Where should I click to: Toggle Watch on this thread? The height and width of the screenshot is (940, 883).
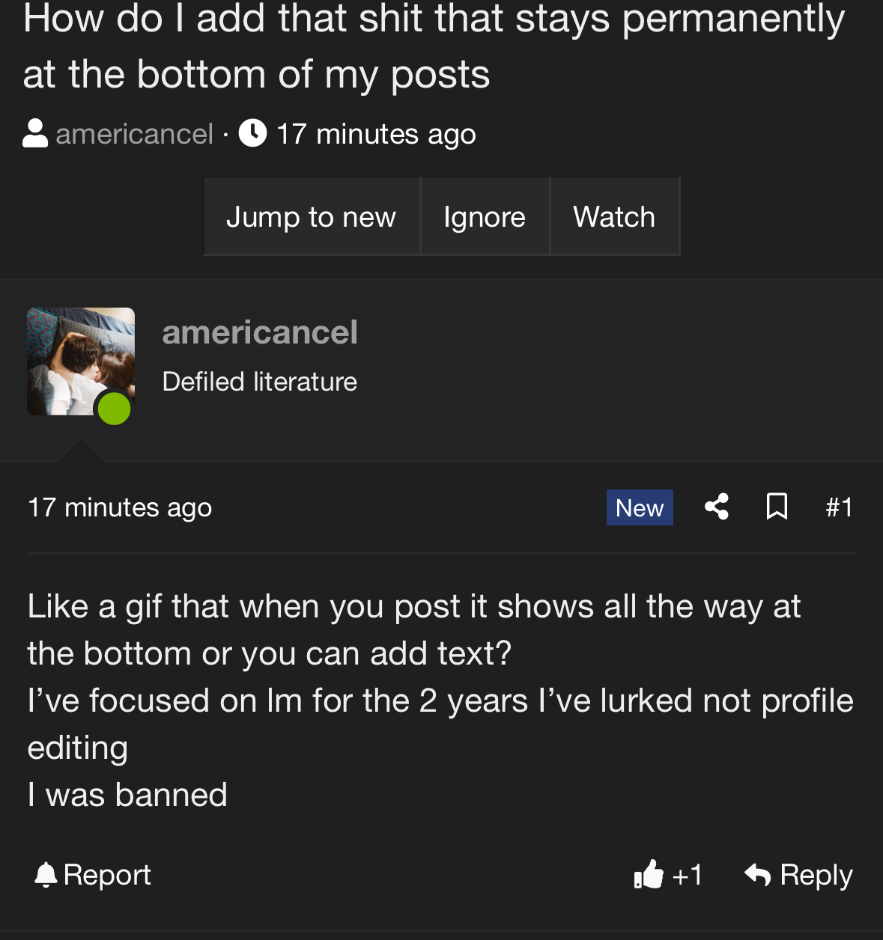614,216
